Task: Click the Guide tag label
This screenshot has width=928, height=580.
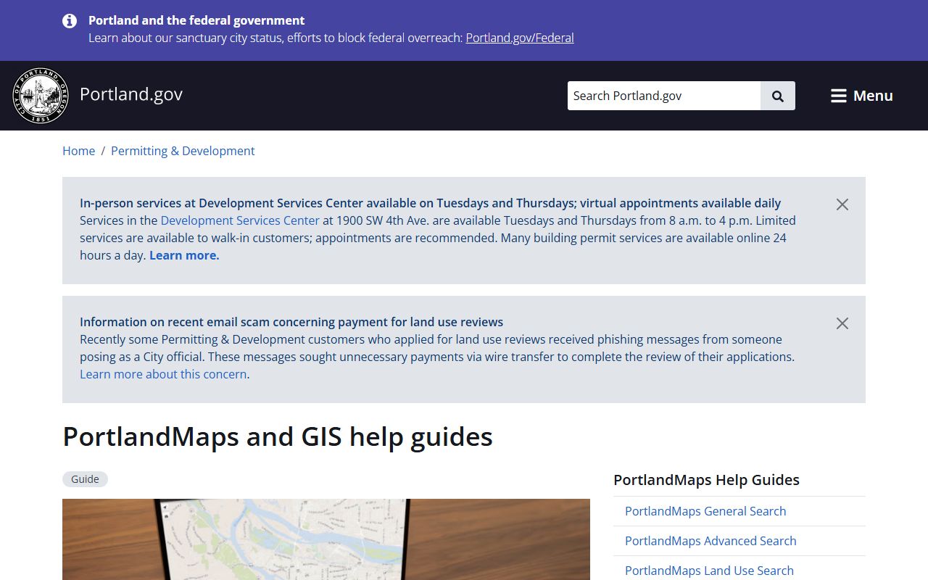Action: (x=85, y=479)
